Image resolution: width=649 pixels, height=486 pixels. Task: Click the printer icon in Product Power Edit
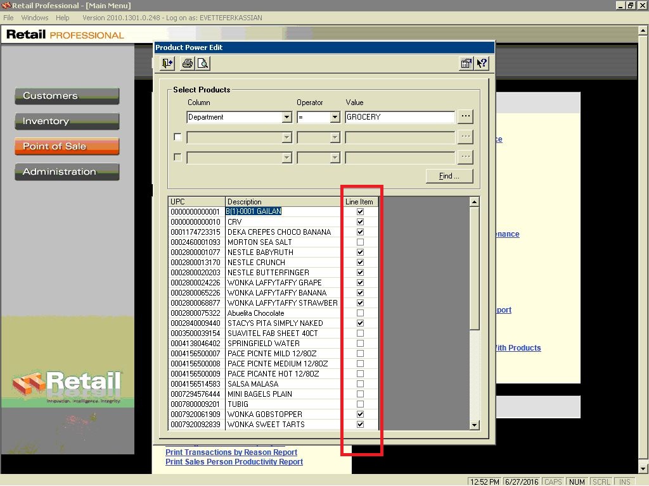tap(188, 63)
